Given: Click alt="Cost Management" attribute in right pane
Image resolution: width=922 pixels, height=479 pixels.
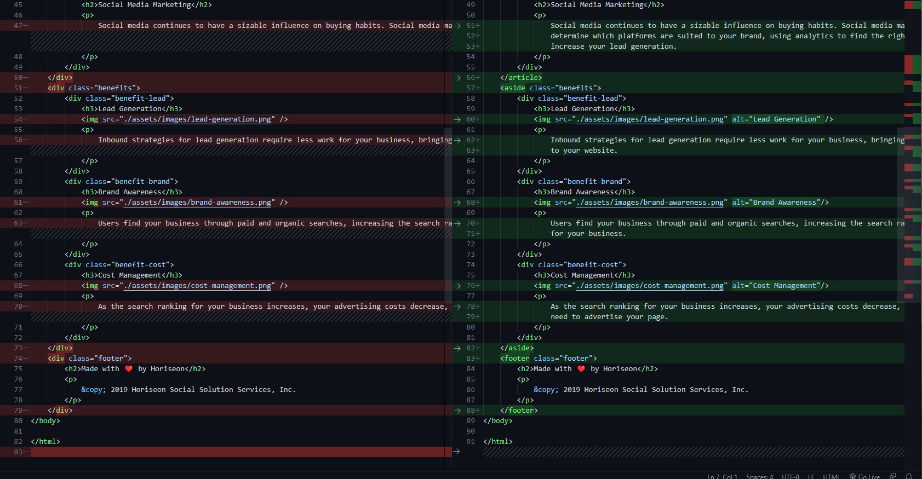Looking at the screenshot, I should [776, 286].
